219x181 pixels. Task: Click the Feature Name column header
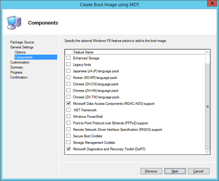tap(83, 52)
